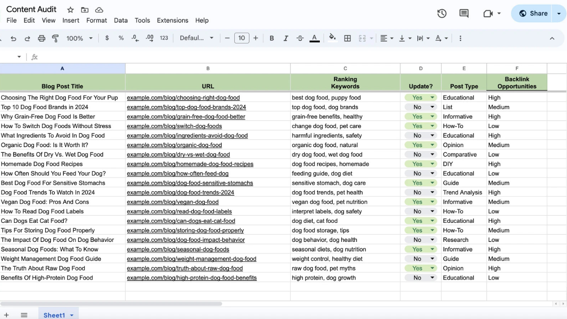Open the Edit menu
Screen dimensions: 567x319
click(x=29, y=20)
